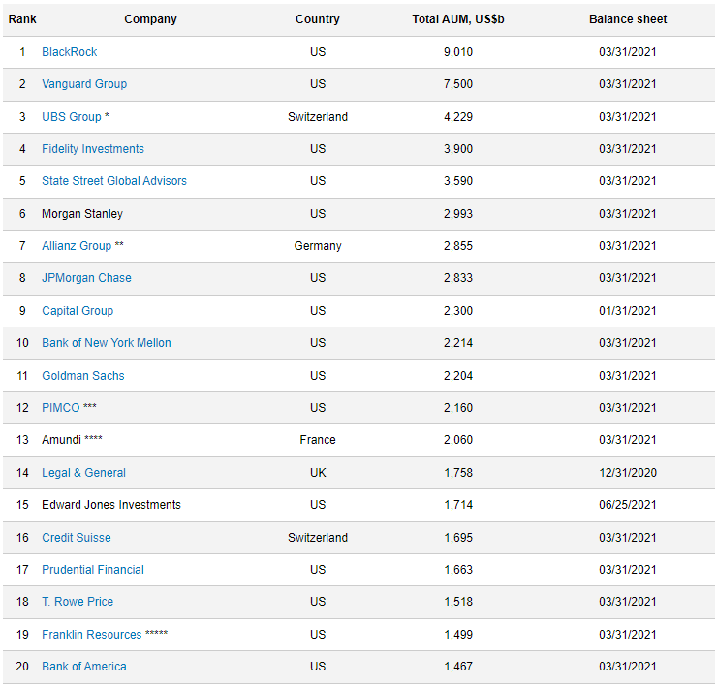
Task: Follow the Bank of New York Mellon link
Action: 107,343
